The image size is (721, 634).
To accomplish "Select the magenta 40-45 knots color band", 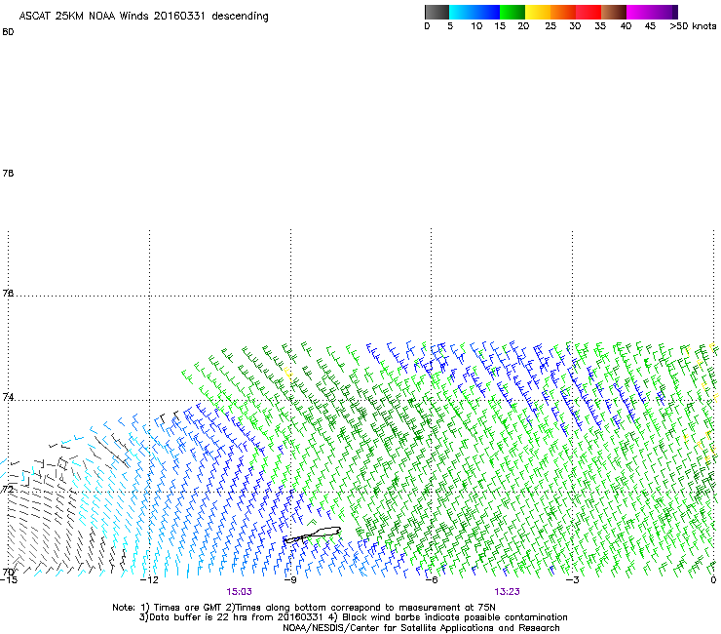I will 639,12.
